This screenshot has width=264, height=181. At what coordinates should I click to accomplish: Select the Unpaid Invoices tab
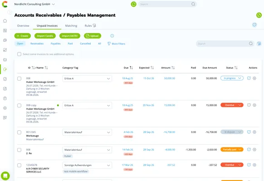(x=47, y=26)
